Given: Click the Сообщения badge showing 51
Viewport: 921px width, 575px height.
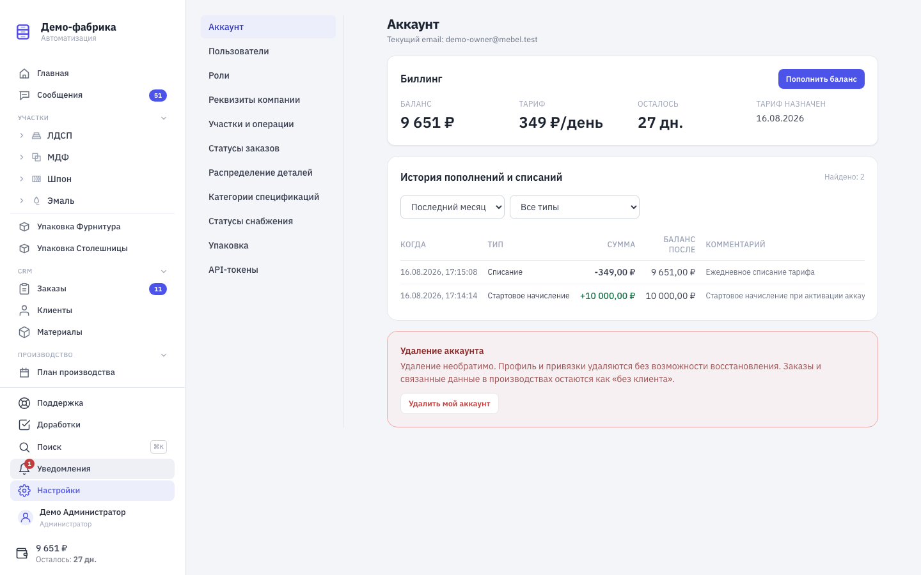Looking at the screenshot, I should point(158,95).
